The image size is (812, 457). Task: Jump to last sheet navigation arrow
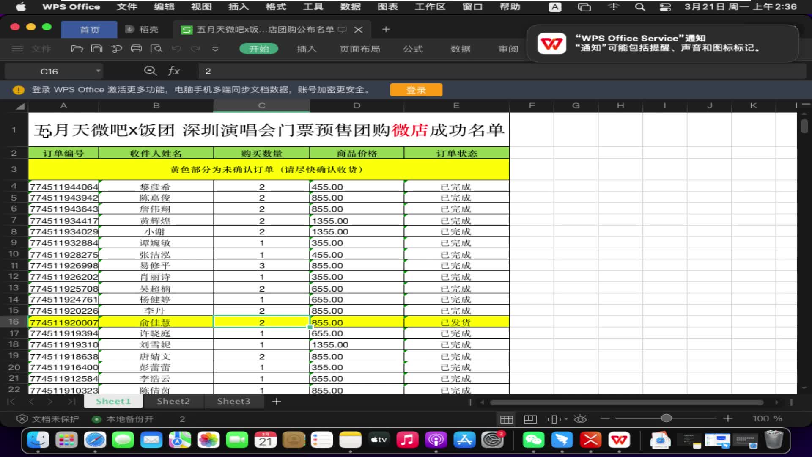click(x=71, y=401)
